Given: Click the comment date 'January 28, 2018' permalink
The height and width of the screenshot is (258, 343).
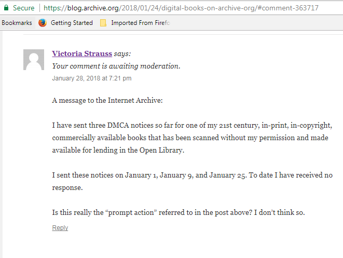Looking at the screenshot, I should coord(91,78).
